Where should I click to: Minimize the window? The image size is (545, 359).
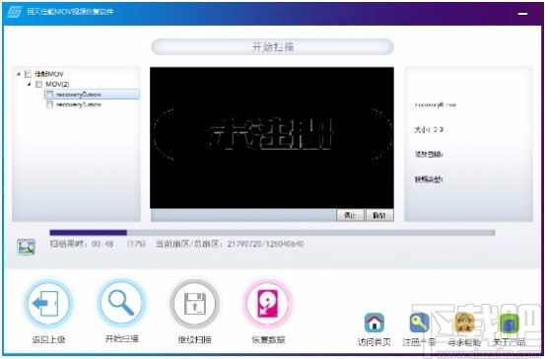tap(522, 14)
